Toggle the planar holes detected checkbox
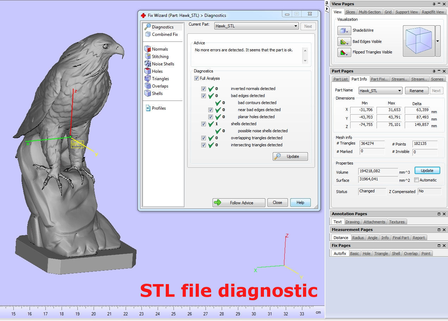Viewport: 448px width, 321px height. click(x=210, y=117)
